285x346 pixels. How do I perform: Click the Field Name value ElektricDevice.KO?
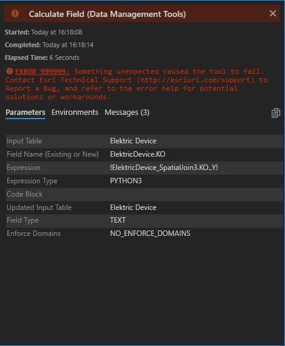[x=138, y=154]
